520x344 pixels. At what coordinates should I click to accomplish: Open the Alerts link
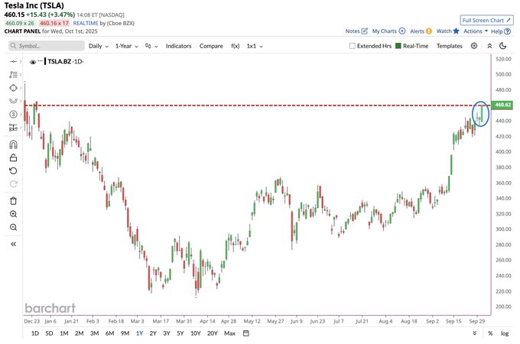418,31
